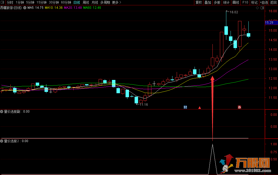Screen dimensions: 278x175
Task: Switch to the 月线 monthly chart
Action: click(95, 2)
